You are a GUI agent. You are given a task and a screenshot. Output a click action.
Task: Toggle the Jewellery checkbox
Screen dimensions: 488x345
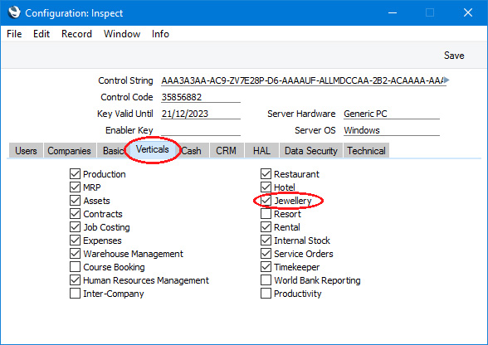pos(266,201)
